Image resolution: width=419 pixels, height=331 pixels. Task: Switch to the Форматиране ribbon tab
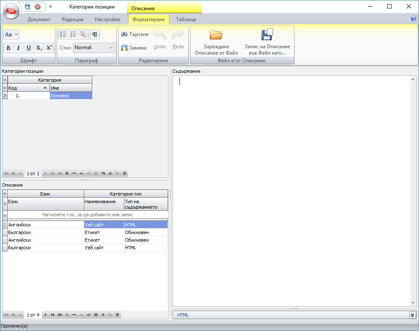[x=149, y=19]
